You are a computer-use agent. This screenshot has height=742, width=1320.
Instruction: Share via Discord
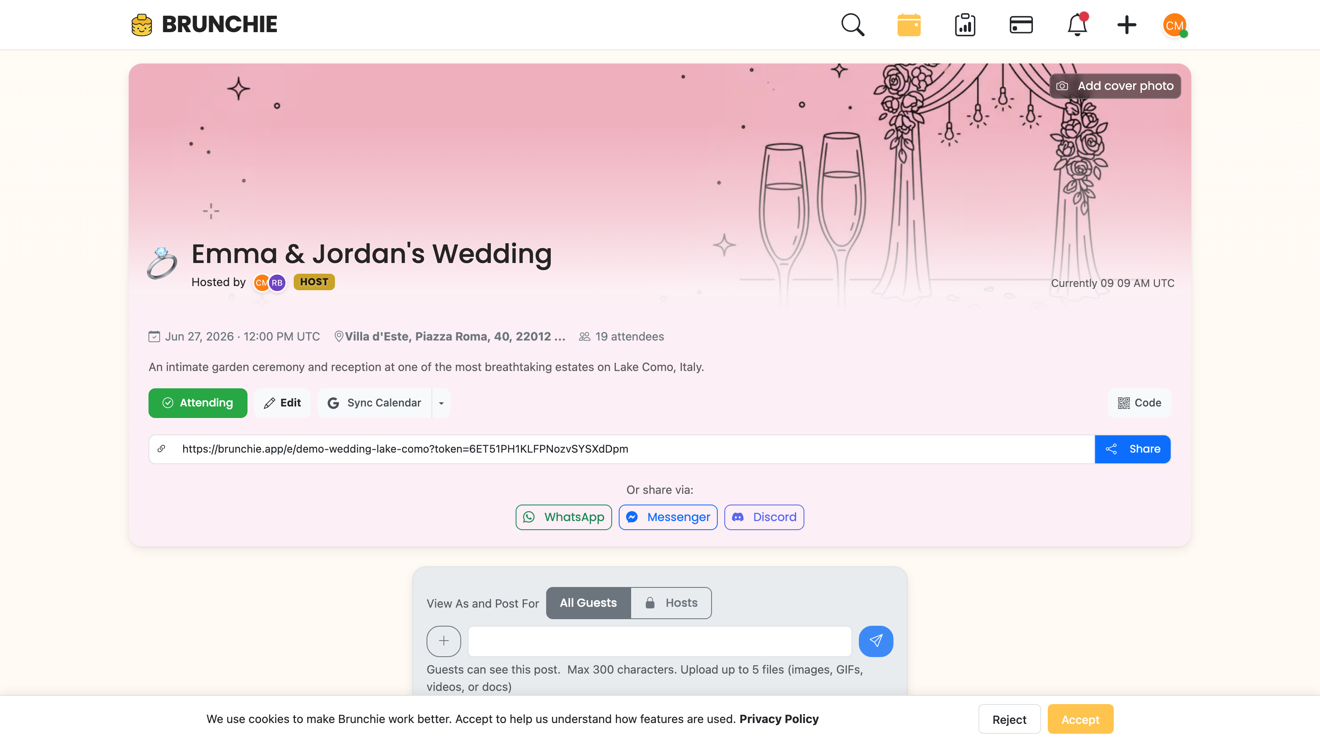(764, 517)
